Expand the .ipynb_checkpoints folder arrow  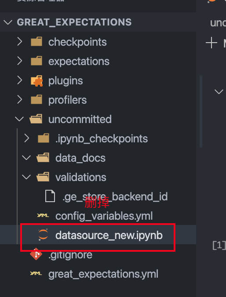(27, 138)
